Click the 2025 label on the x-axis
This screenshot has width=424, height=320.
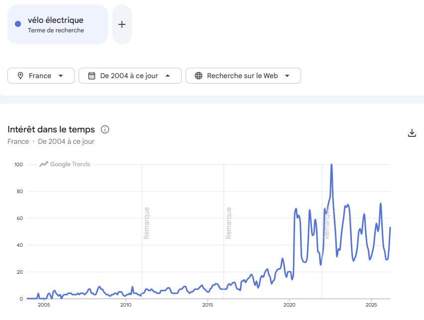pos(371,305)
